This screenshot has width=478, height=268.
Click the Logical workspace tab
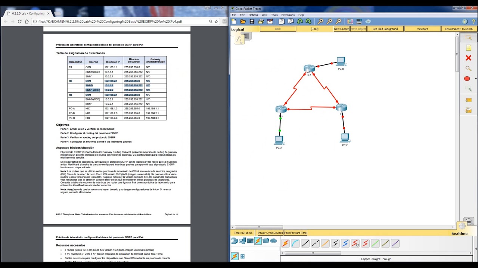click(238, 29)
